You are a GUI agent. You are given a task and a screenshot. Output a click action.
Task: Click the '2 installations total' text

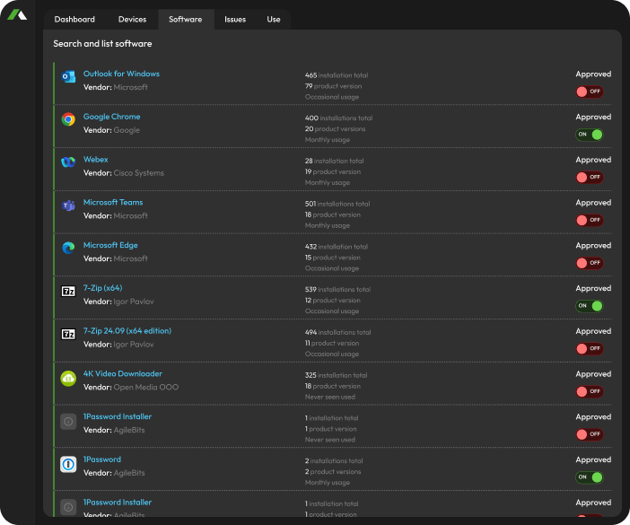pos(334,460)
